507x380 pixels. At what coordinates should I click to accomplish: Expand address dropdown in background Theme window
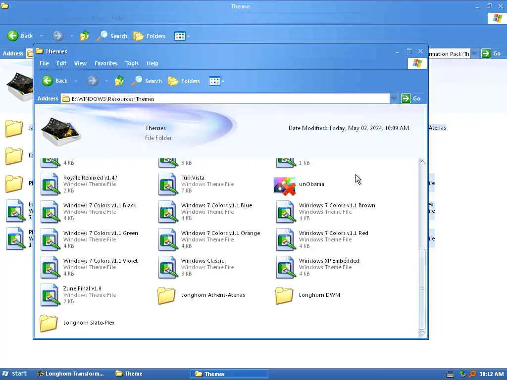click(474, 53)
